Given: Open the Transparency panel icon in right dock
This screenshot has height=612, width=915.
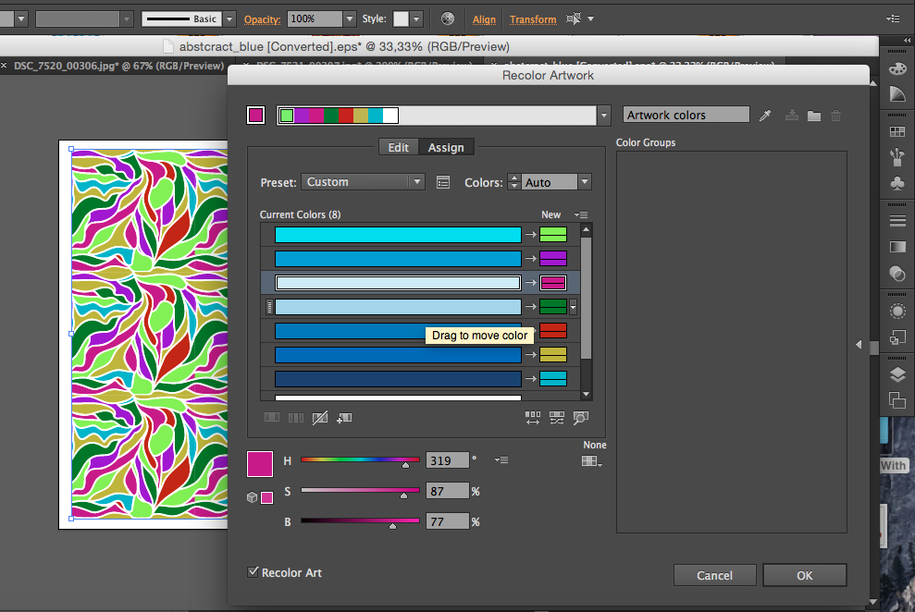Looking at the screenshot, I should 897,273.
